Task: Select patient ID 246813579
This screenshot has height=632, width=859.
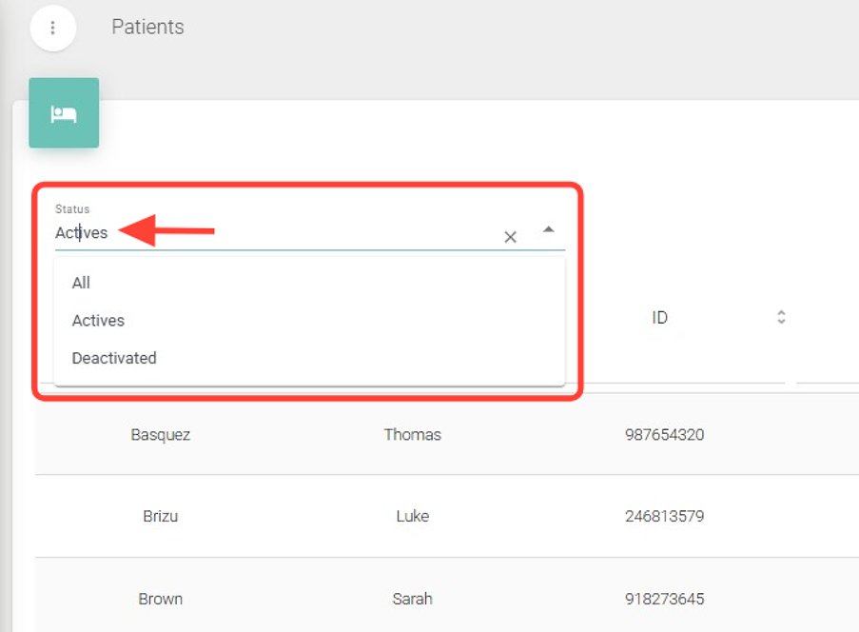Action: click(x=665, y=517)
